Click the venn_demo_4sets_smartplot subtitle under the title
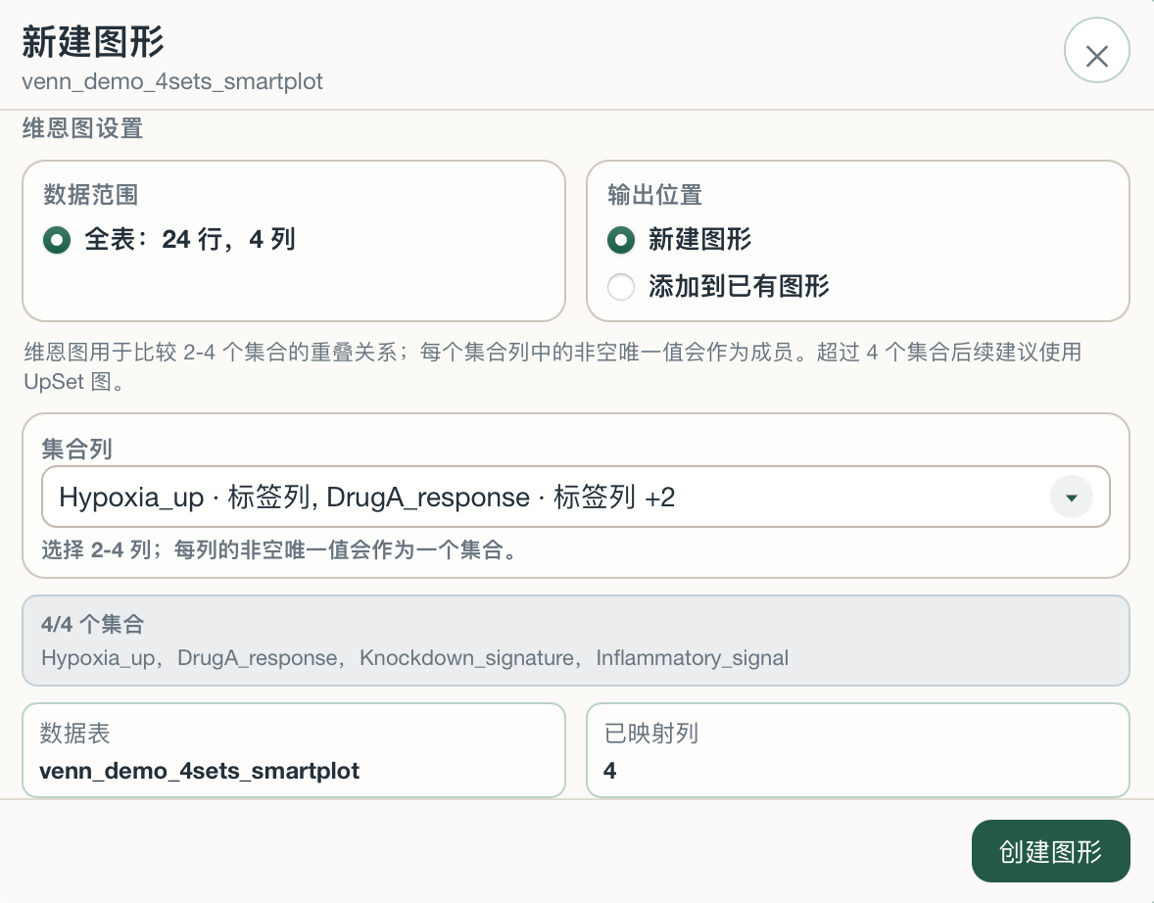 tap(172, 81)
